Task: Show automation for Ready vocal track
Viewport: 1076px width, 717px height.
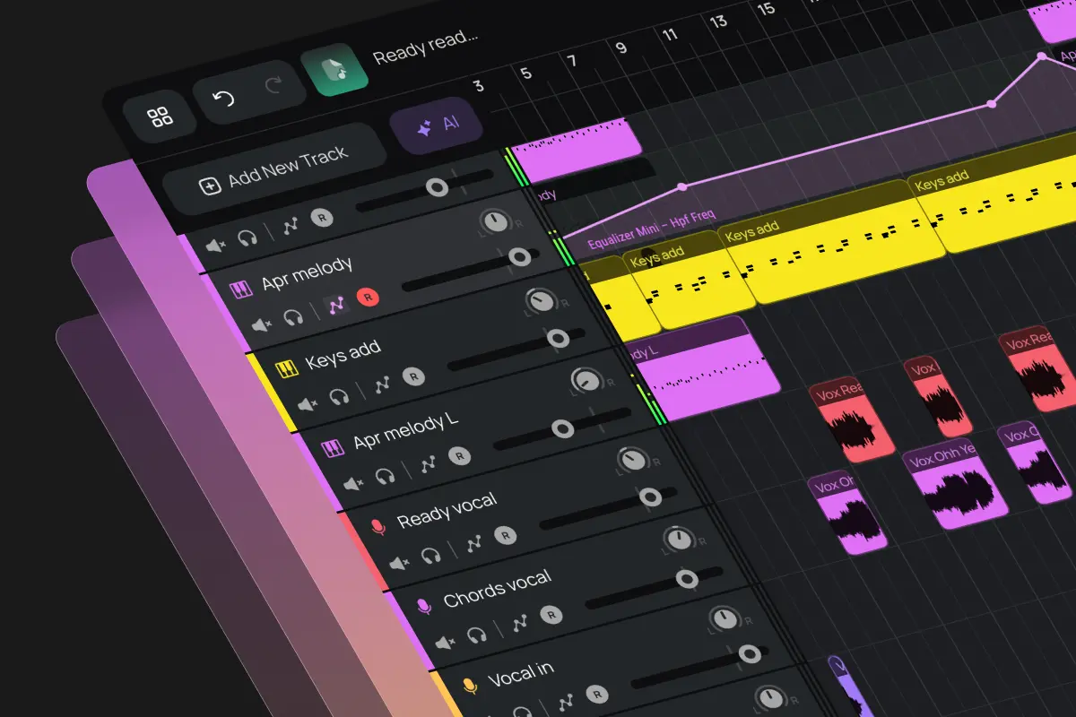Action: (474, 542)
